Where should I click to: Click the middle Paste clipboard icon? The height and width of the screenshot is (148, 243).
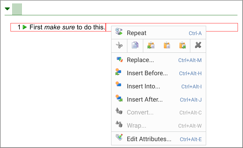[x=167, y=45]
